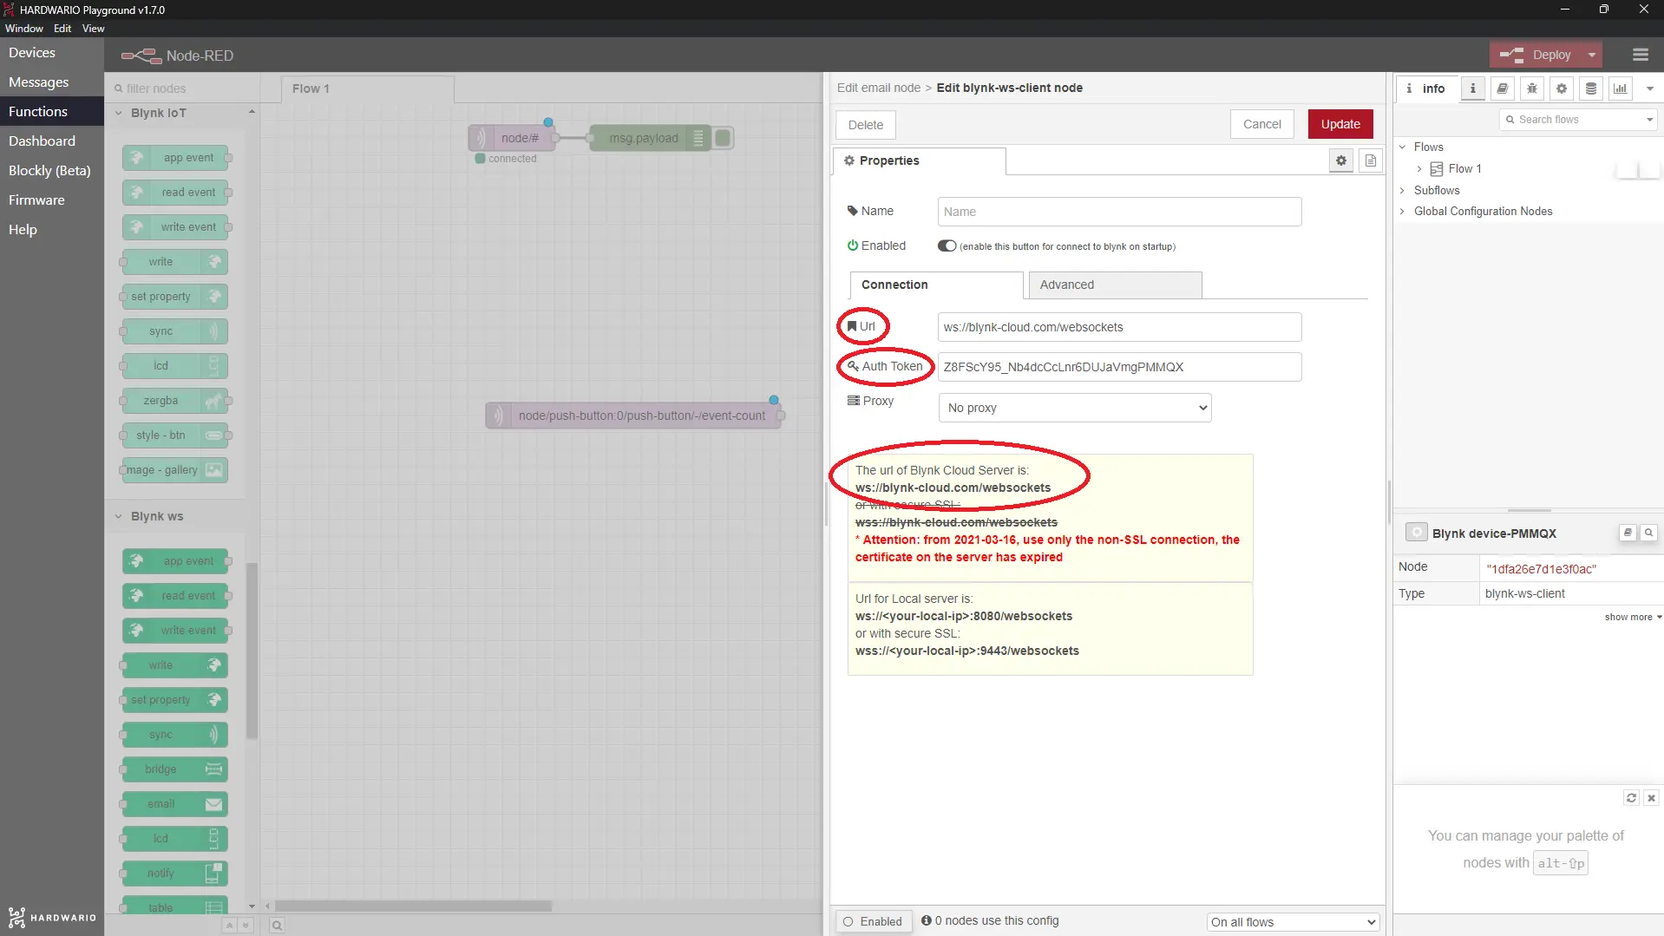Switch to the Advanced tab
Screen dimensions: 1664x936
[1115, 285]
